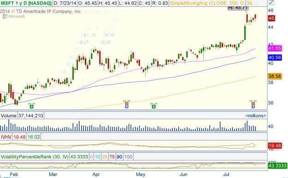This screenshot has height=178, width=288.
Task: Click the late-April blue earnings marker icon
Action: (127, 107)
